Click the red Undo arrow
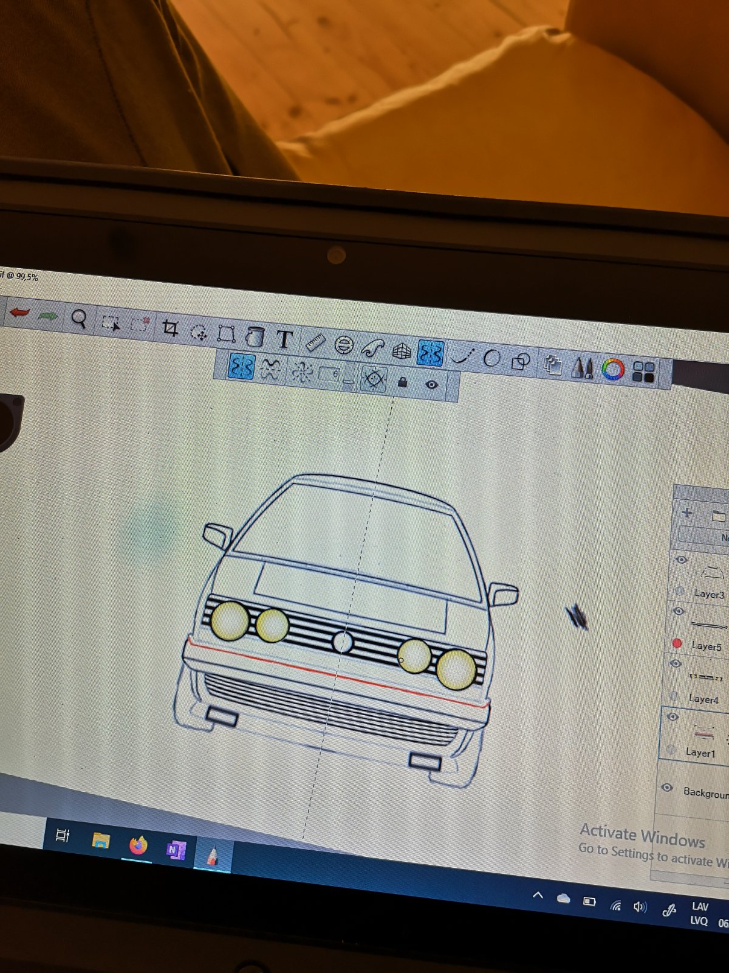This screenshot has width=729, height=973. 19,313
